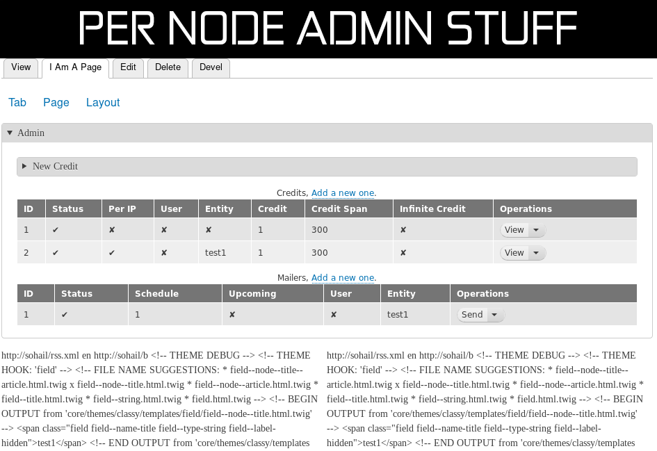The image size is (657, 451).
Task: Click the Operations header in Mailers table
Action: tap(544, 293)
